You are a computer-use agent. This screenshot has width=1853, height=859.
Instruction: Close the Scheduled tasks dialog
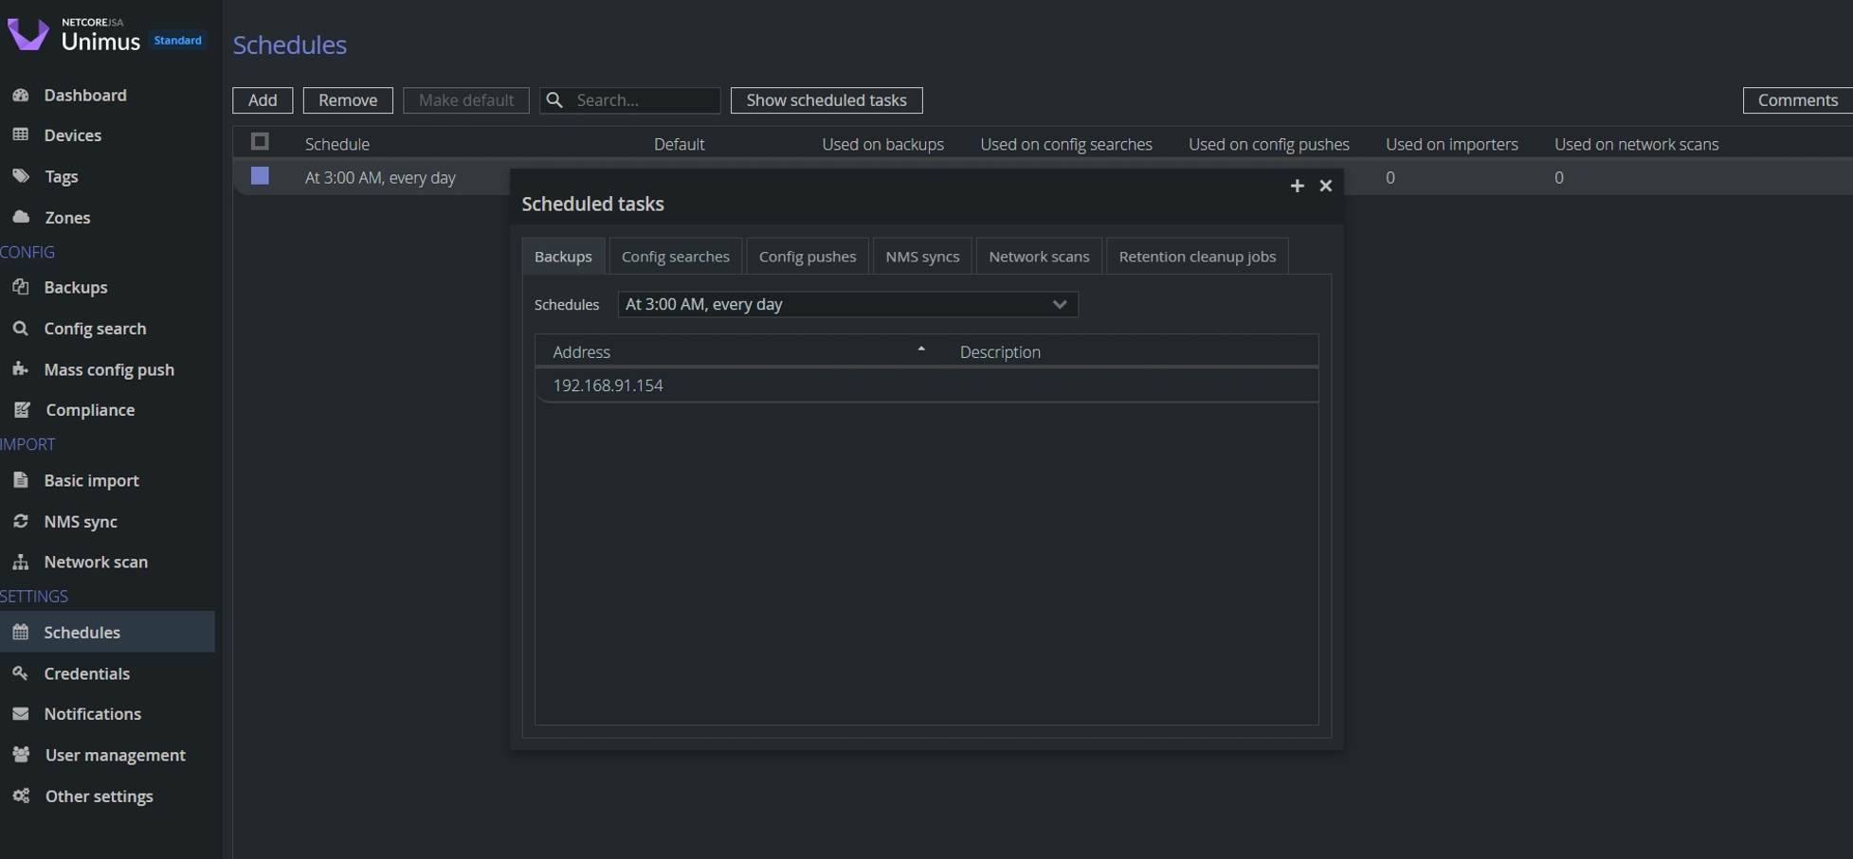1326,186
